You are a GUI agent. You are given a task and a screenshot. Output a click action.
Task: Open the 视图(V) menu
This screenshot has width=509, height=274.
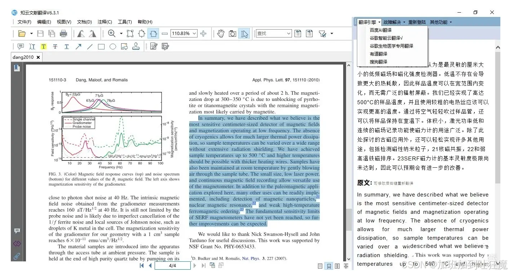click(64, 22)
